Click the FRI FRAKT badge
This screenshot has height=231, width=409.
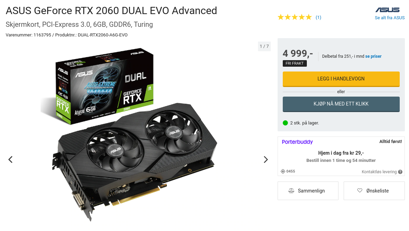[294, 63]
